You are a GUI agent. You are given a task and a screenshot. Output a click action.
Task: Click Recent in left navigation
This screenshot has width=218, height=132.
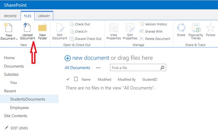(x=10, y=91)
